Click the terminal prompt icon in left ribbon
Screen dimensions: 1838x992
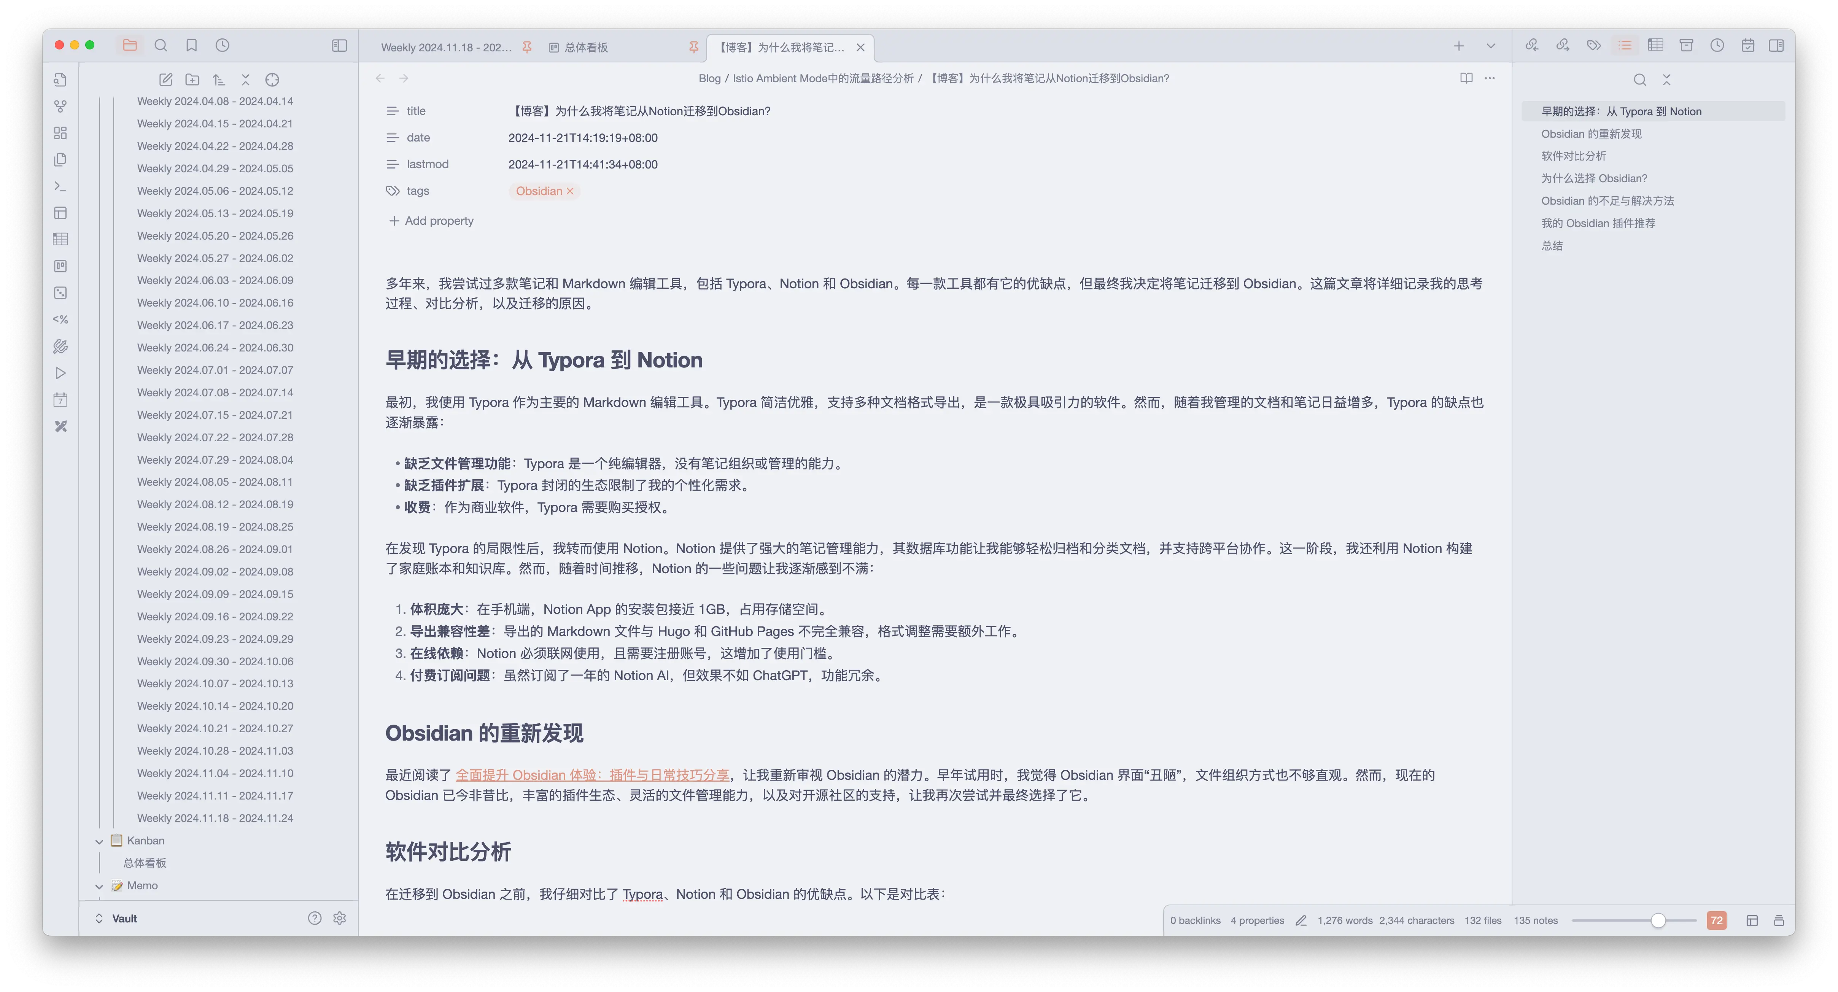60,186
